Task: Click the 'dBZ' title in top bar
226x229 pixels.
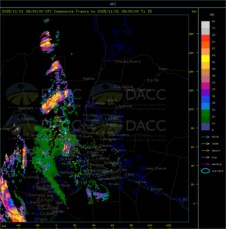Action: [113, 4]
